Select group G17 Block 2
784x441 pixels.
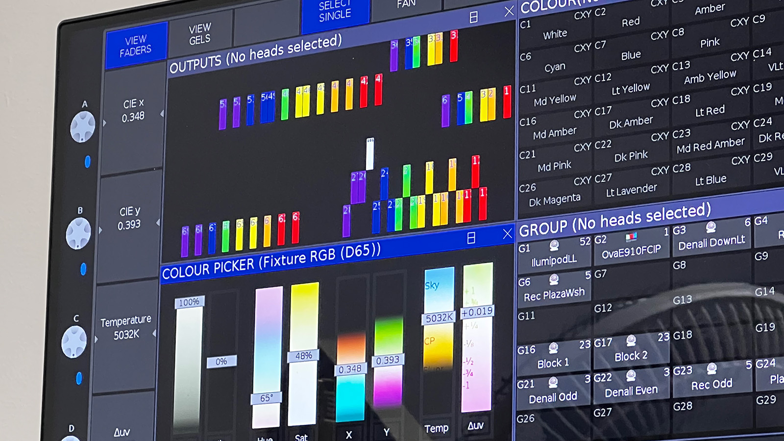pos(631,349)
